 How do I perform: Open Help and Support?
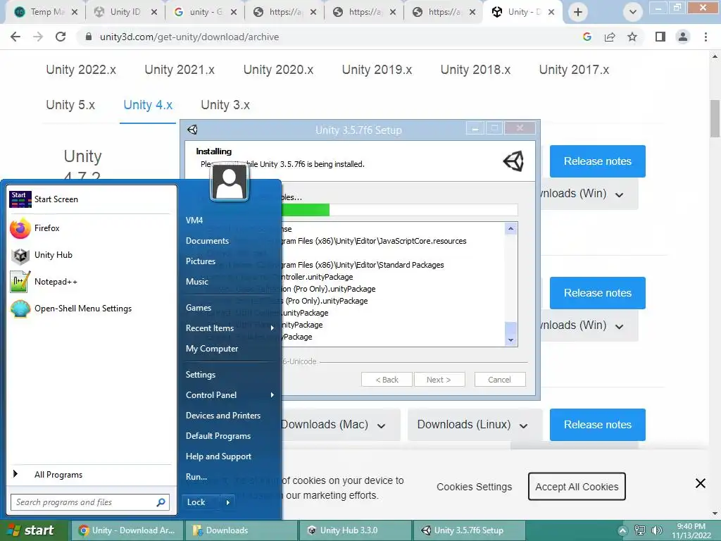click(218, 456)
